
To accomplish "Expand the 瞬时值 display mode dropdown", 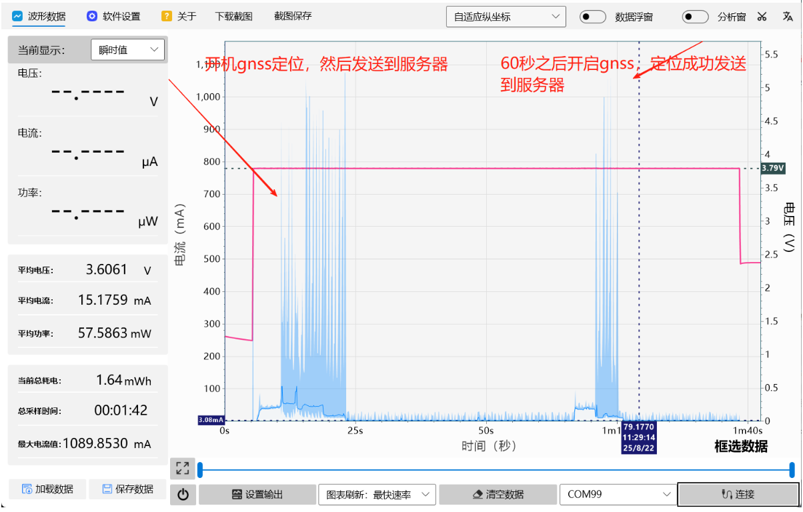I will pyautogui.click(x=127, y=49).
